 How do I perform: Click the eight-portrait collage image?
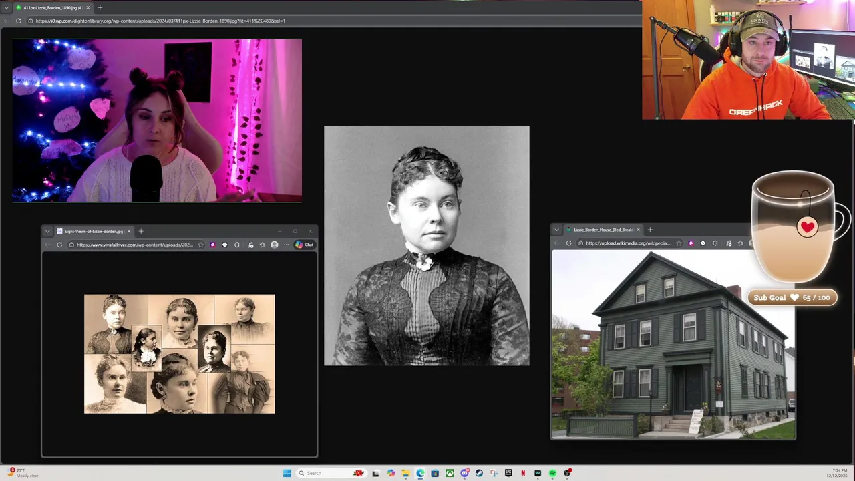click(179, 353)
